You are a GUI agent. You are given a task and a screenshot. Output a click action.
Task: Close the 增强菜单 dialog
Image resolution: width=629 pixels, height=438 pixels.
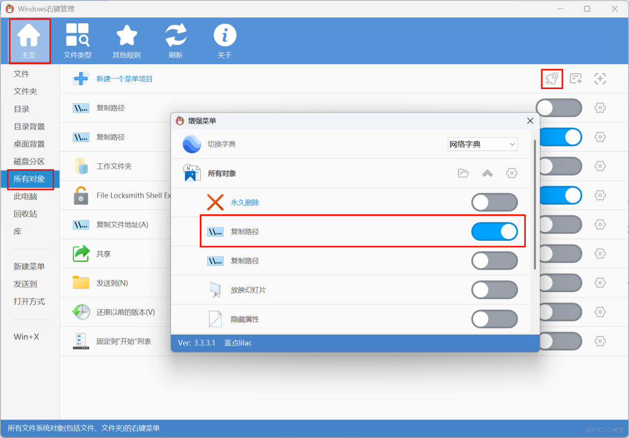[530, 121]
